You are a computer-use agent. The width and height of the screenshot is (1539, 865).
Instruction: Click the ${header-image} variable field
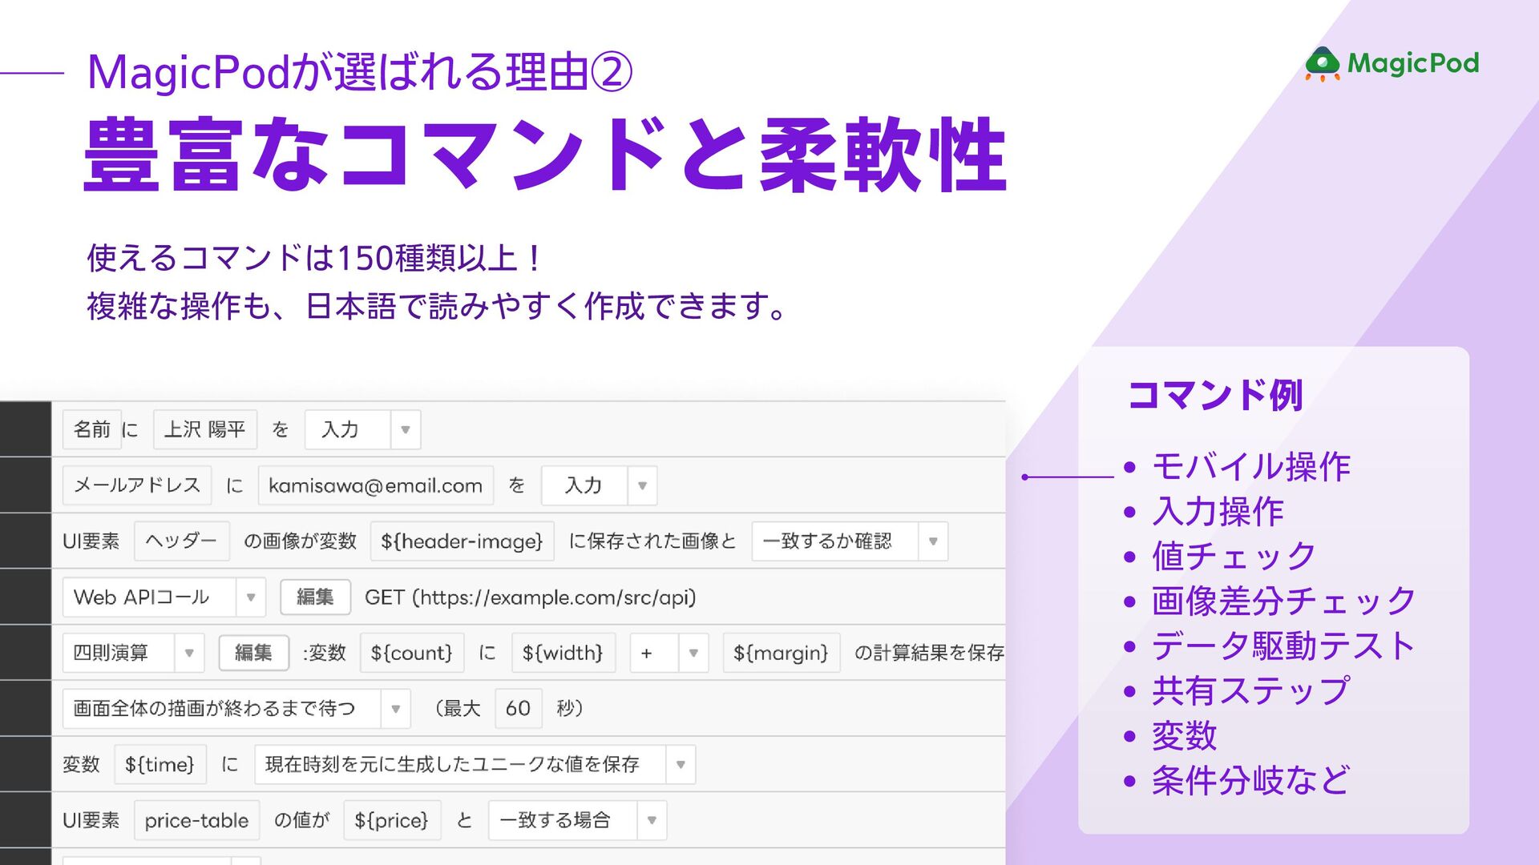point(462,541)
